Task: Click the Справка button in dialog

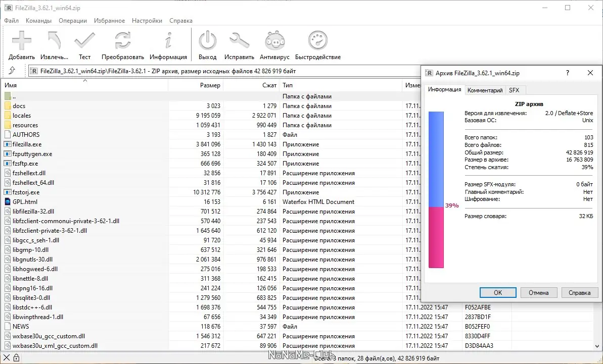Action: (x=580, y=293)
